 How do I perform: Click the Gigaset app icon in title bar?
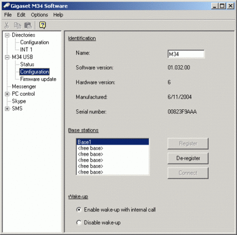point(6,6)
